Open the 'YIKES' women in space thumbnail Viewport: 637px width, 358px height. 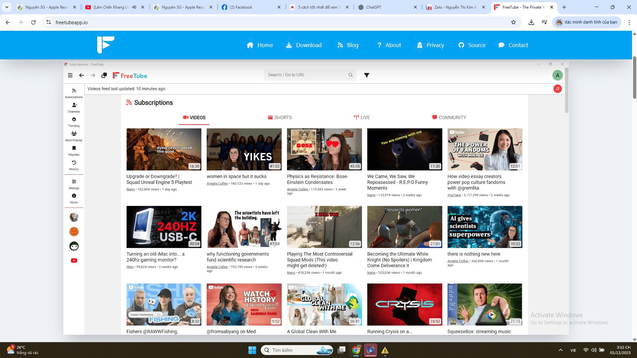[244, 149]
